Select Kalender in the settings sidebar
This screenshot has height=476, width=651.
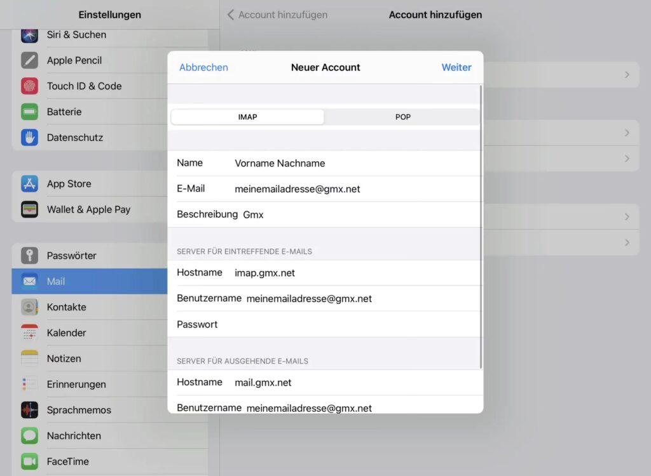pyautogui.click(x=66, y=333)
